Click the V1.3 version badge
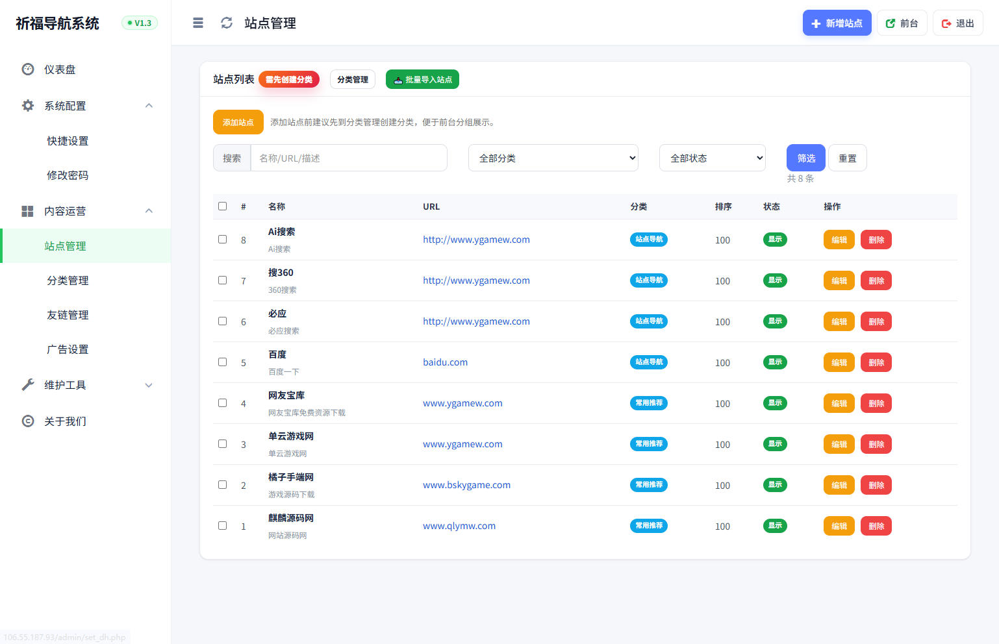 pyautogui.click(x=140, y=23)
